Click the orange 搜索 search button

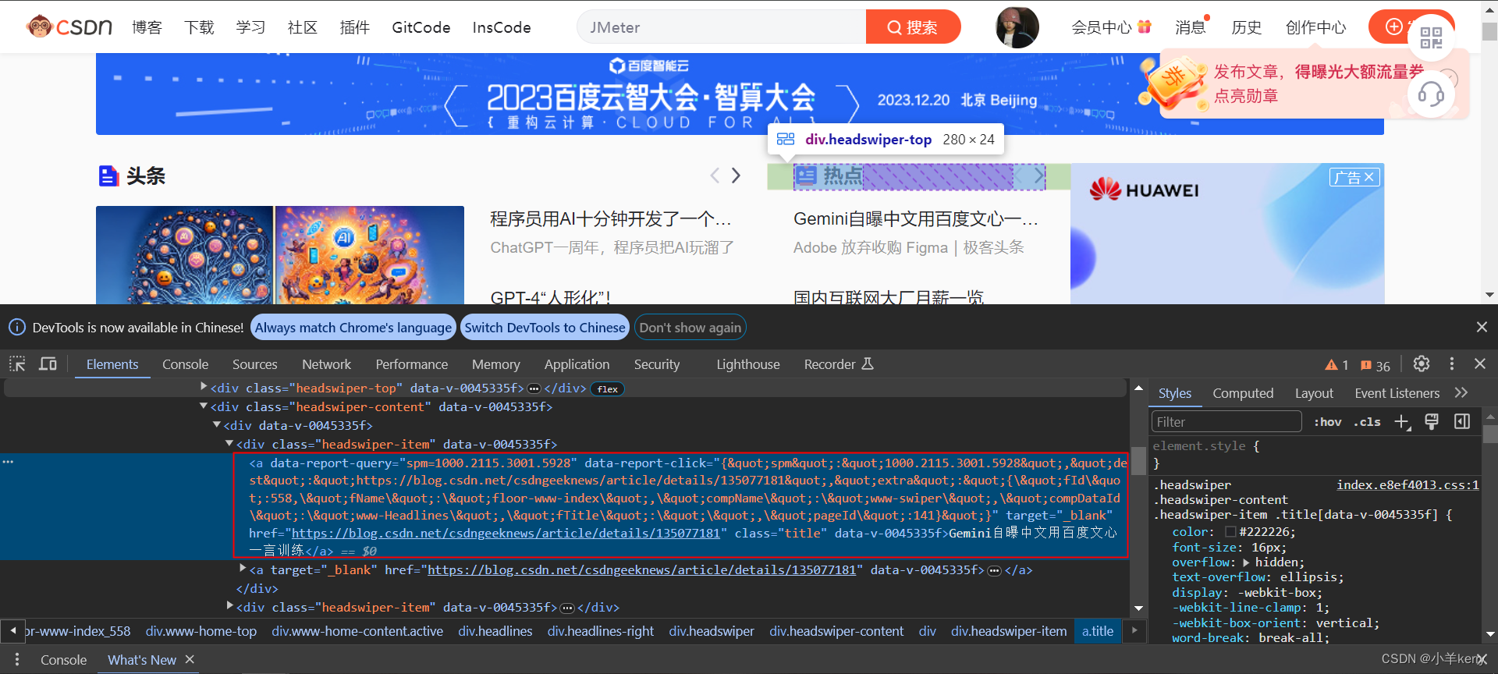[x=913, y=27]
